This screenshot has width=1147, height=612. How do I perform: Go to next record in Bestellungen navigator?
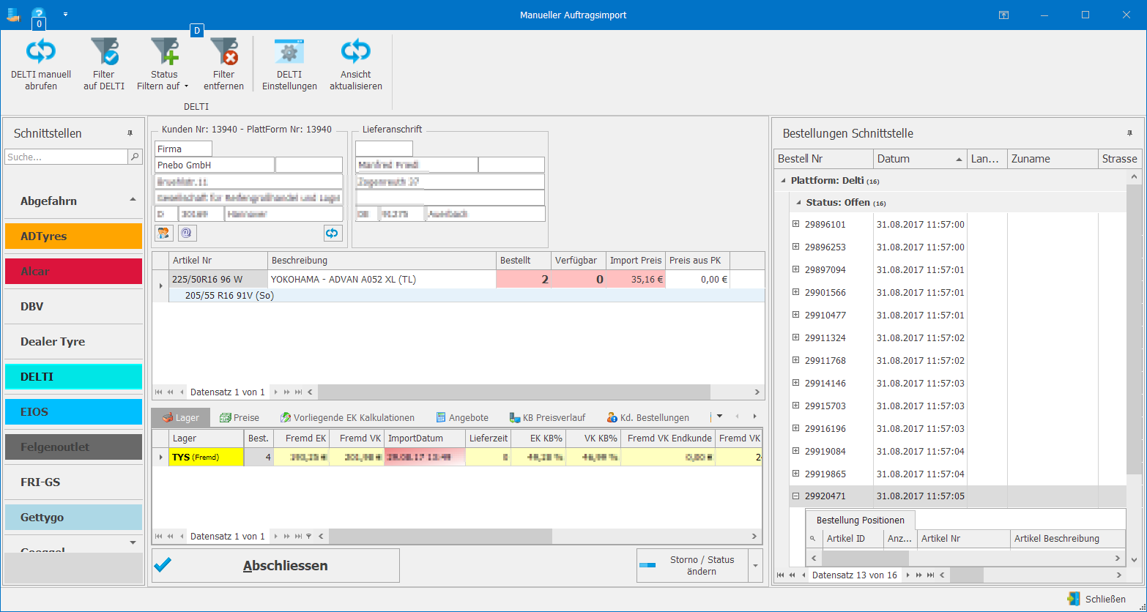pos(909,575)
